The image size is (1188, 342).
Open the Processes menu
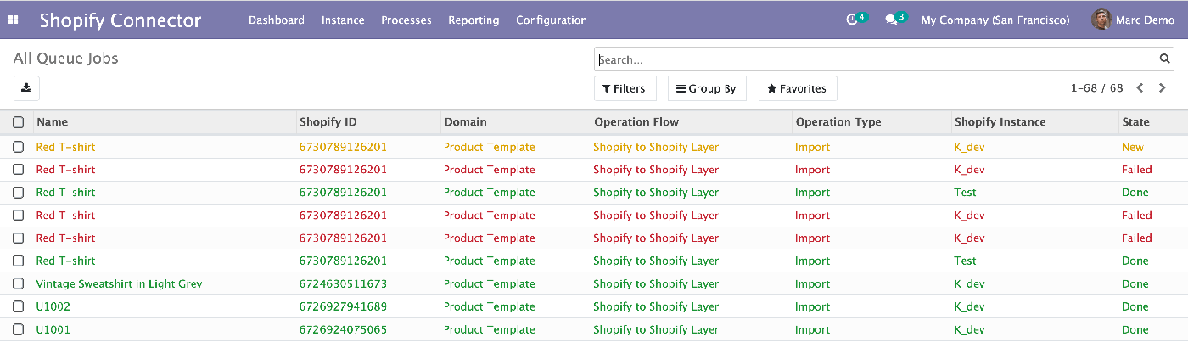(x=406, y=20)
